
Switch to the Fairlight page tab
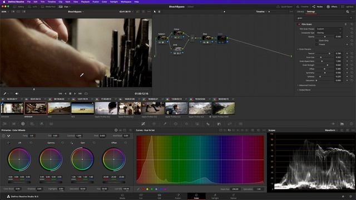point(215,196)
